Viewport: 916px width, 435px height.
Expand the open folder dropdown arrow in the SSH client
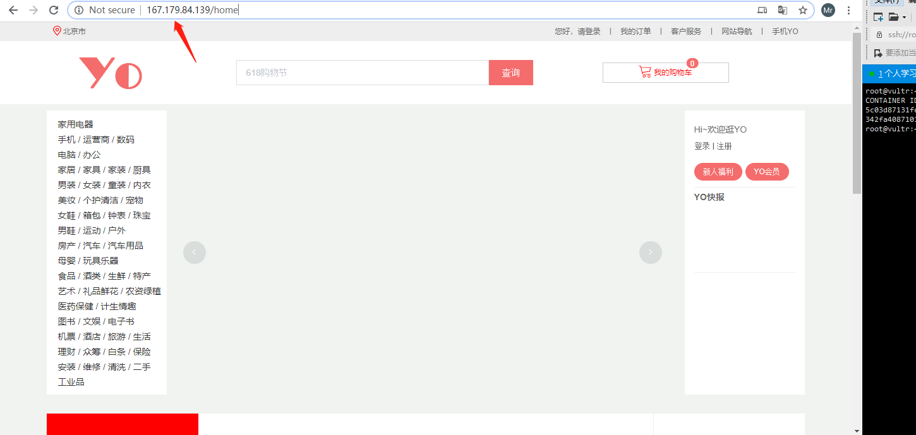[x=904, y=18]
